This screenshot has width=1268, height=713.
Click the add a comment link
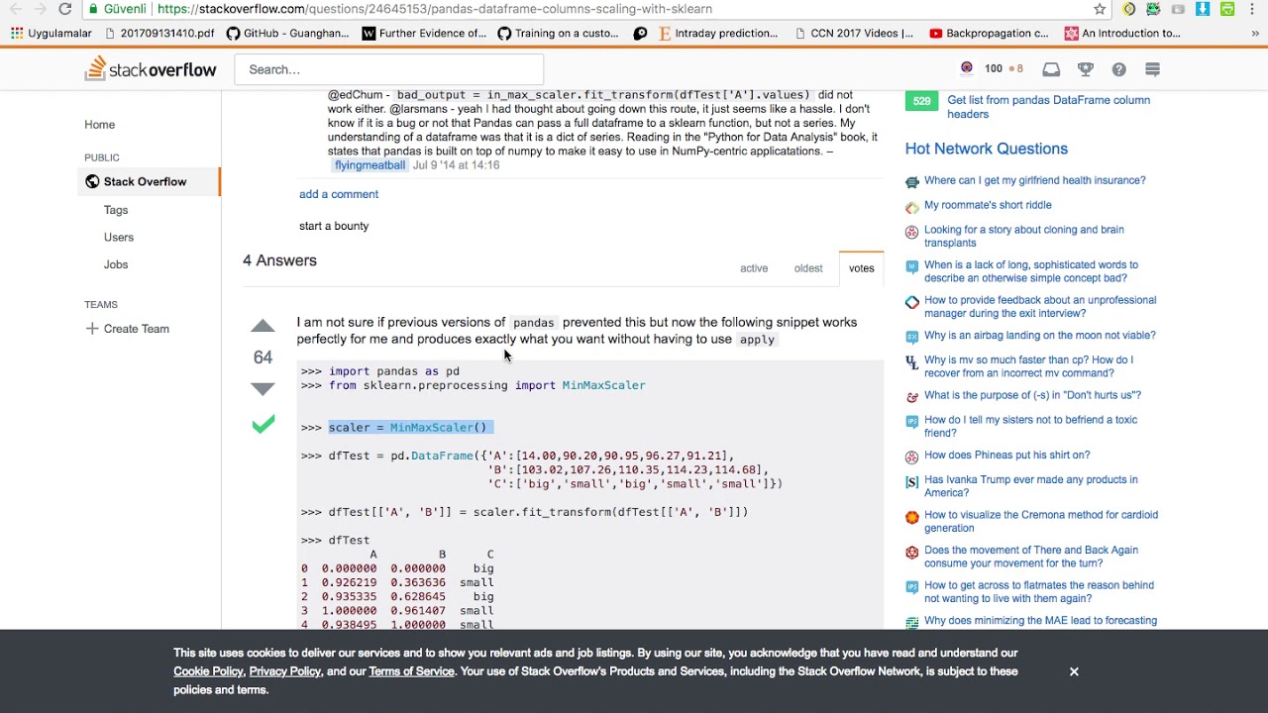click(339, 194)
